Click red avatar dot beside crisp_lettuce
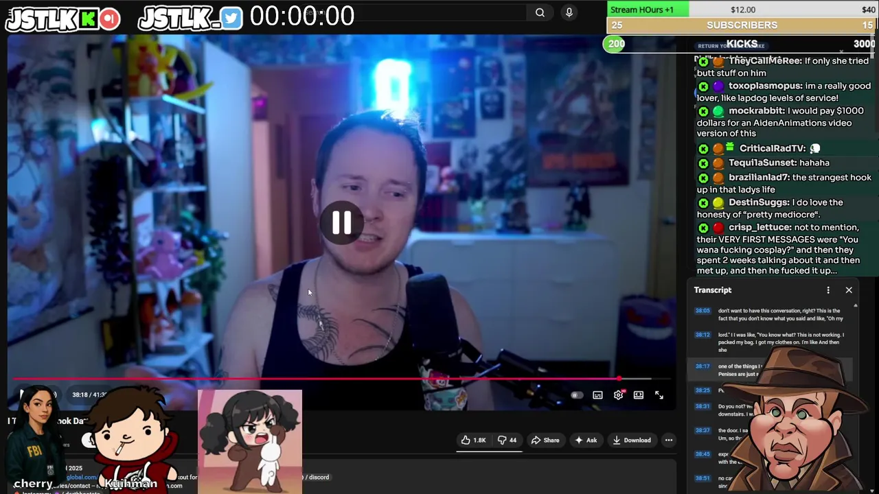 click(x=718, y=228)
